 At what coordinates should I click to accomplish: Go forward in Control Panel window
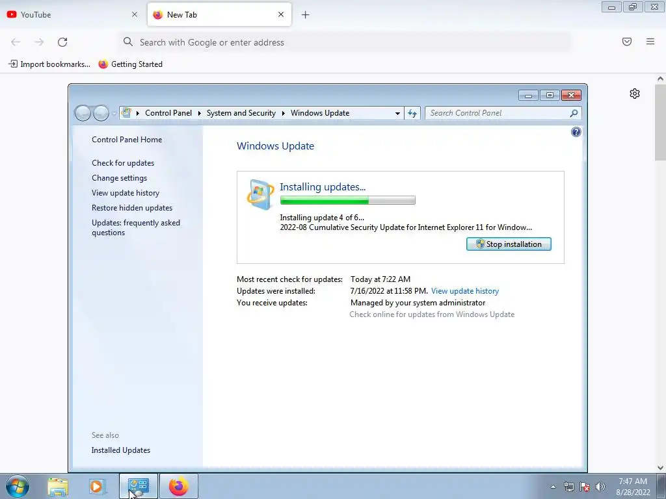101,113
